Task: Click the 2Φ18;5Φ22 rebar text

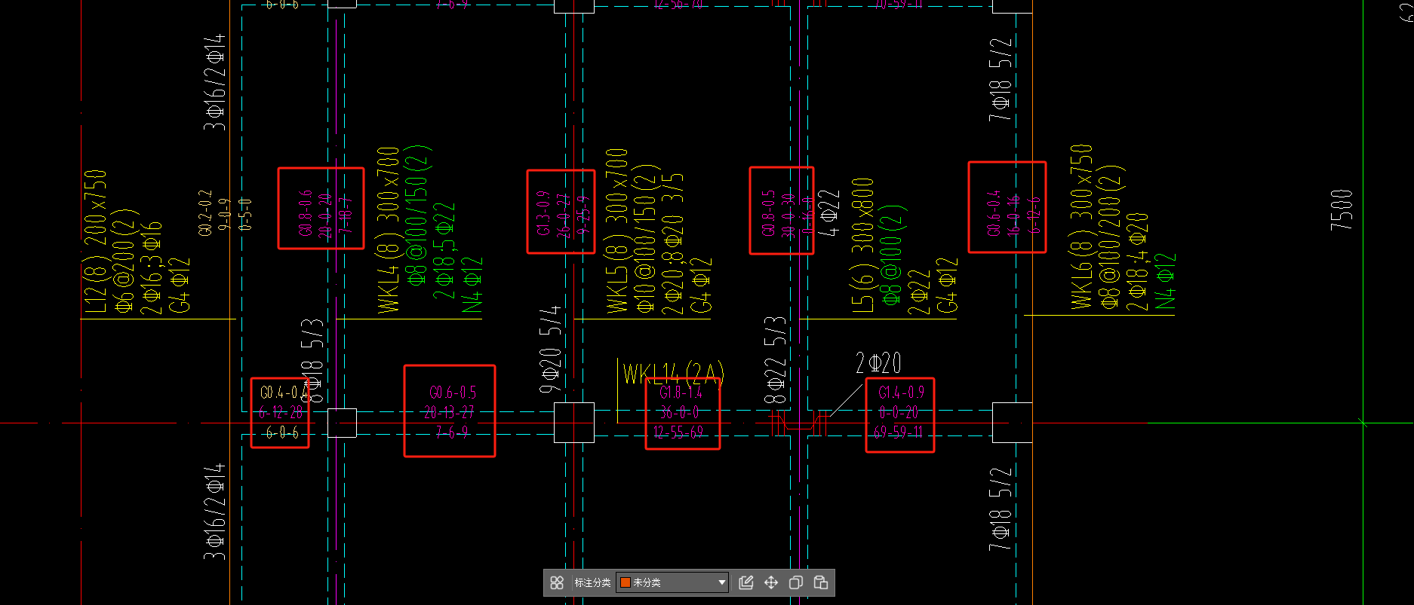Action: (444, 251)
